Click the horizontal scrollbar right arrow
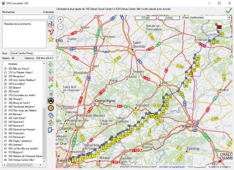Screen dimensions: 234x170 click(x=40, y=165)
